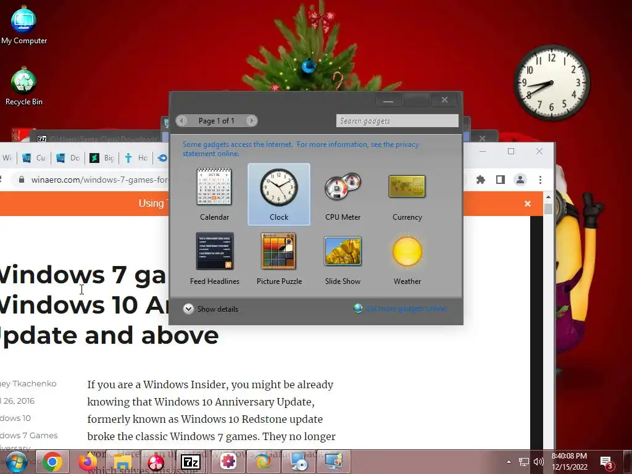
Task: Close the window behind gadget gallery
Action: point(482,138)
